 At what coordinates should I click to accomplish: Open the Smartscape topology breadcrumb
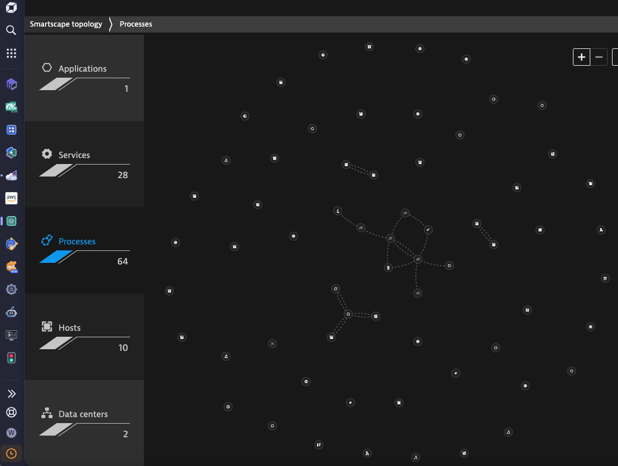click(66, 24)
